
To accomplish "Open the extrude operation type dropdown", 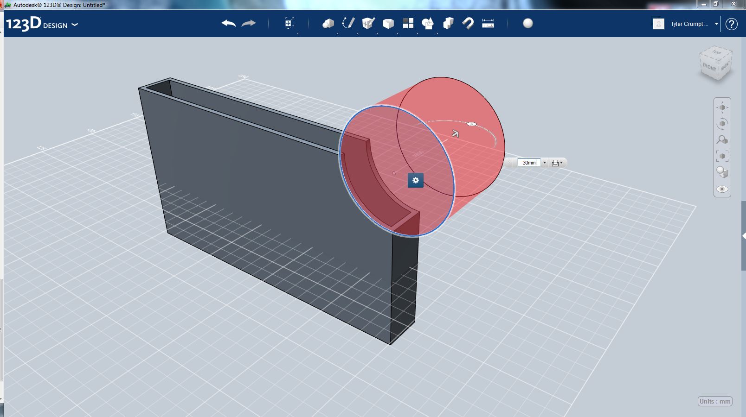I will [557, 163].
